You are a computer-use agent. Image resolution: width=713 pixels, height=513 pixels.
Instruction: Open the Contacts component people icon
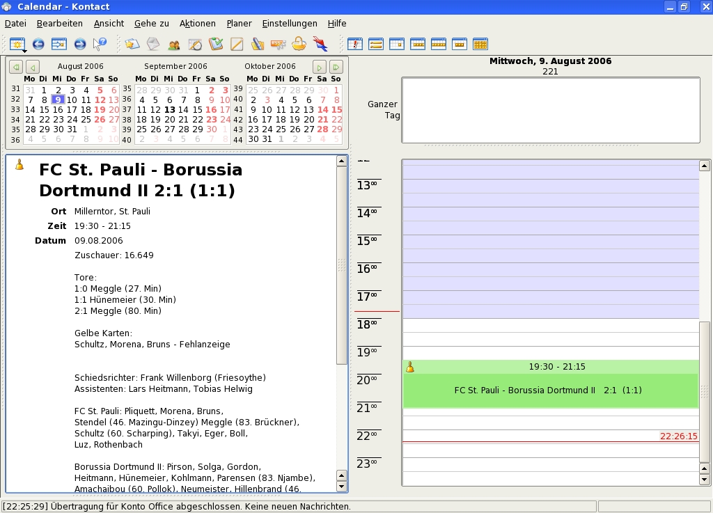click(173, 45)
